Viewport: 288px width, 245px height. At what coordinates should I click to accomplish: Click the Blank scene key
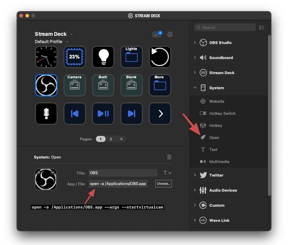(x=132, y=85)
